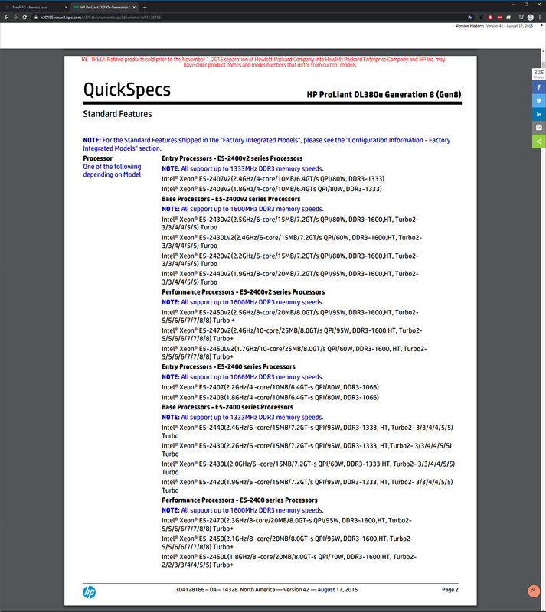Click the Xeon E5-2440(2.4GHz line
Image resolution: width=546 pixels, height=612 pixels.
[x=308, y=431]
